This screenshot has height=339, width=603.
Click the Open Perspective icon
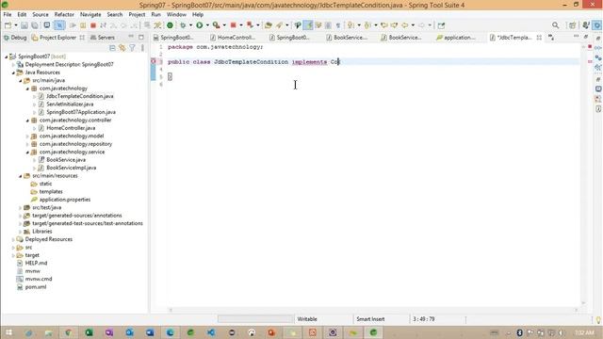tap(572, 25)
